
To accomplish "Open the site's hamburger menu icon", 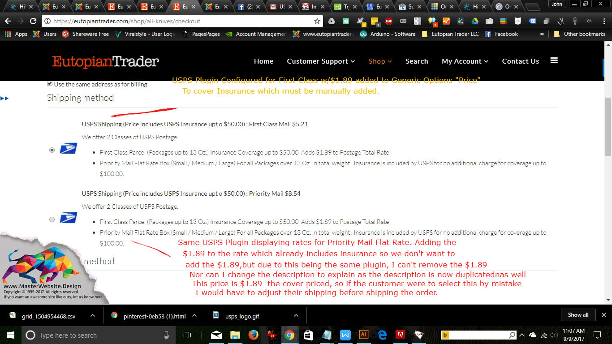I will [554, 60].
